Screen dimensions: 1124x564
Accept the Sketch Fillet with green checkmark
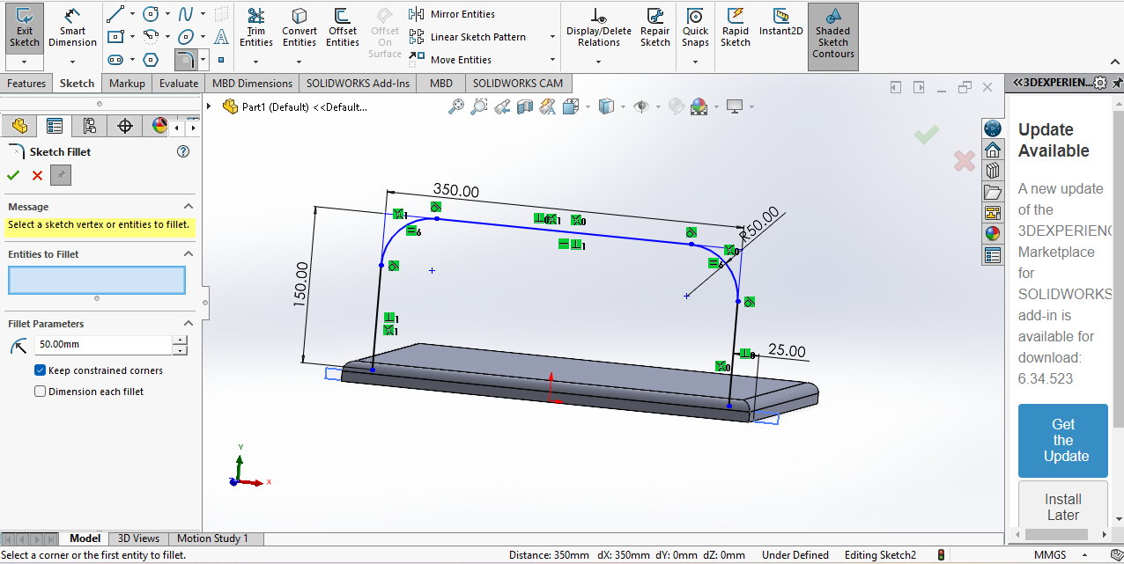pos(13,175)
